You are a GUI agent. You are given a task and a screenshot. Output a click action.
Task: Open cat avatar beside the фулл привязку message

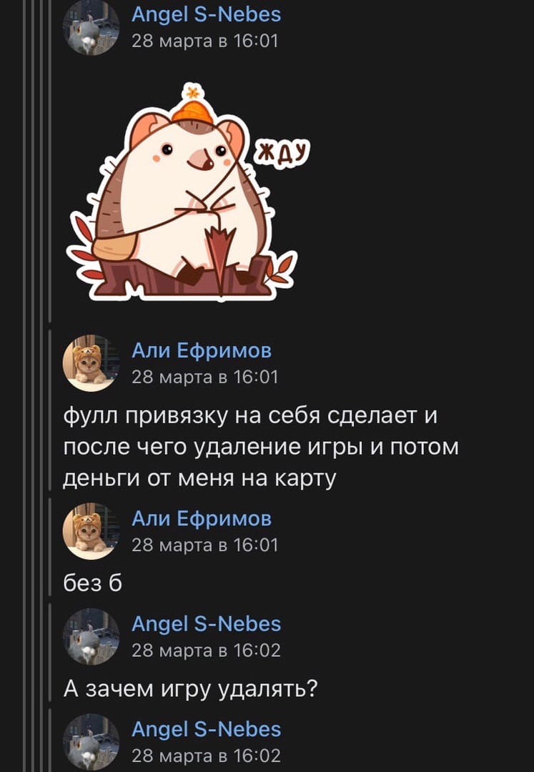[x=91, y=363]
